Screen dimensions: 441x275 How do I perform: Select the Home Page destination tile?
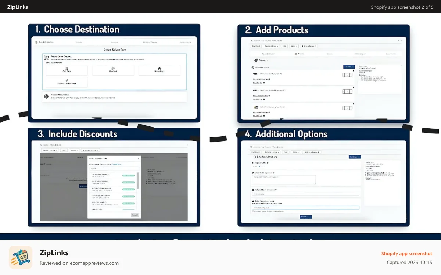pyautogui.click(x=159, y=70)
